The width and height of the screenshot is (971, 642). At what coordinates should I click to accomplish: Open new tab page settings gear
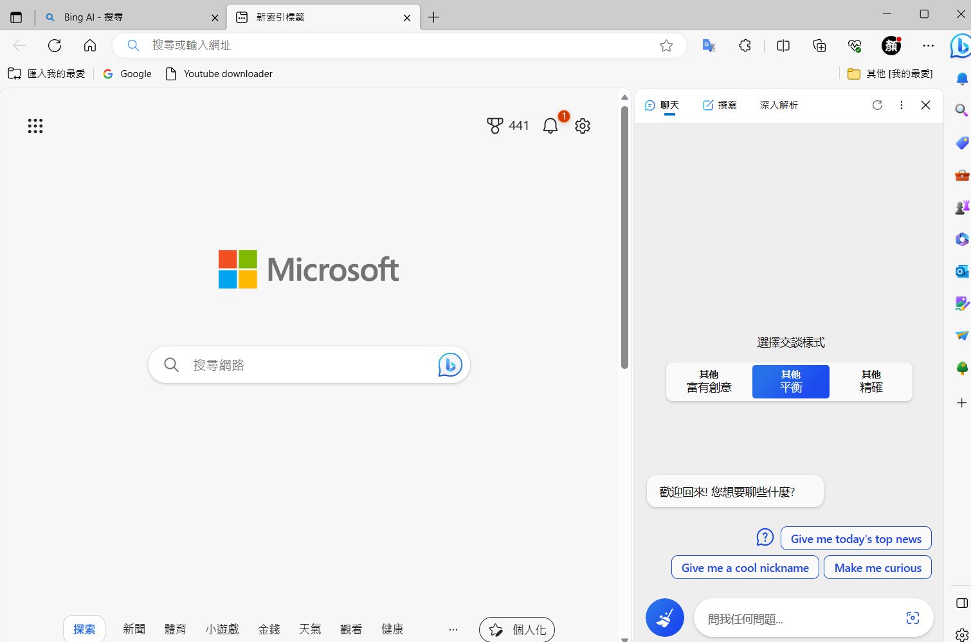click(x=583, y=125)
